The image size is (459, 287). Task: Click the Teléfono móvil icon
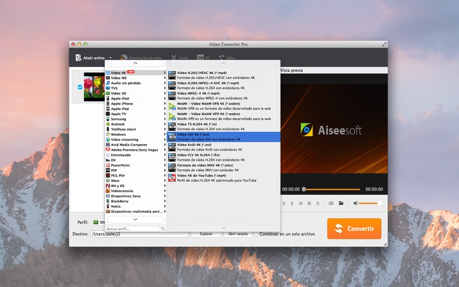(x=108, y=129)
